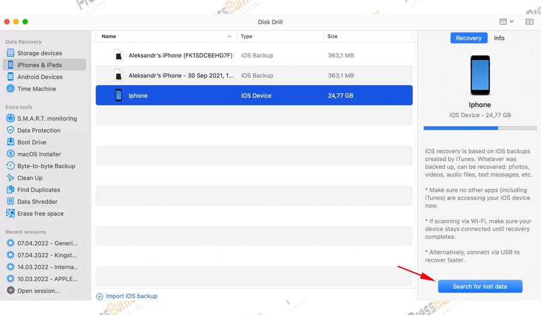Select Android Devices sidebar item
Viewport: 541px width, 315px height.
40,77
